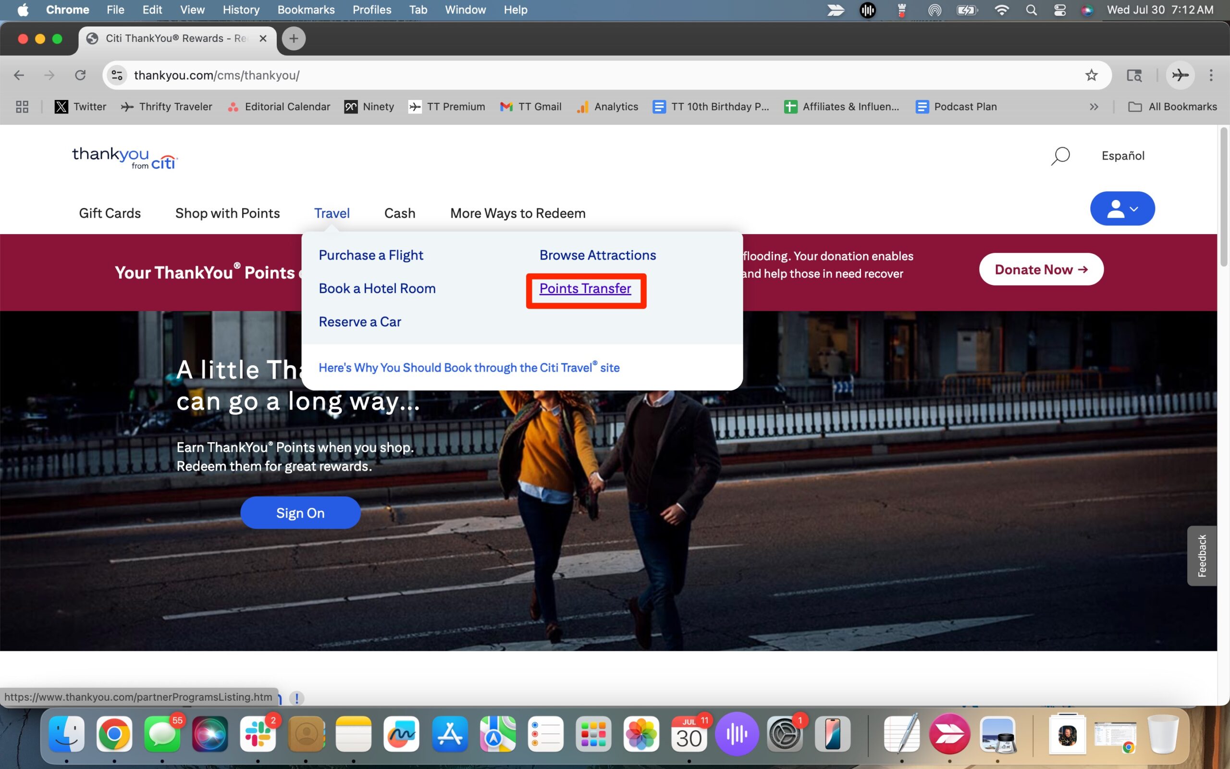Open Messages from the Dock
This screenshot has width=1230, height=769.
click(x=162, y=734)
